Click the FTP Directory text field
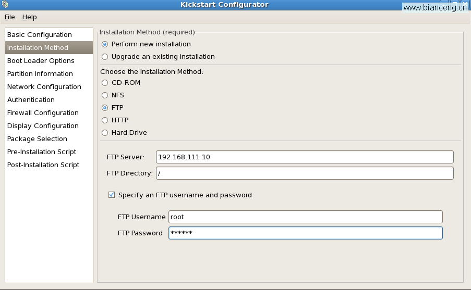Viewport: 471px width, 290px height. point(305,173)
